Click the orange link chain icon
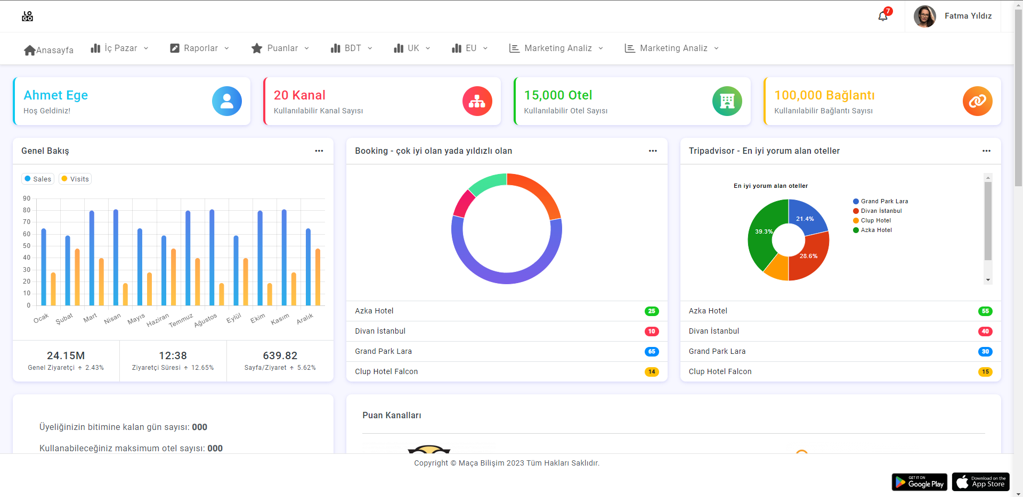 (977, 101)
